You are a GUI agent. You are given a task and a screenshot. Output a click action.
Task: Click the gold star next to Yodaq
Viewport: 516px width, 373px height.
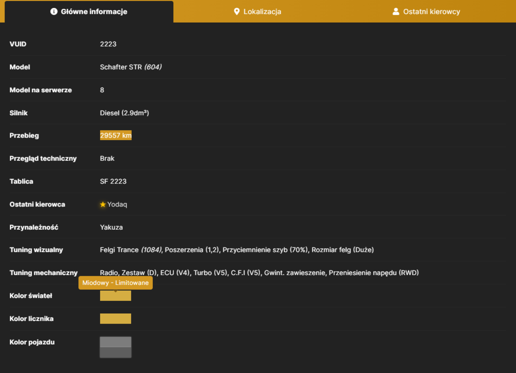click(103, 205)
